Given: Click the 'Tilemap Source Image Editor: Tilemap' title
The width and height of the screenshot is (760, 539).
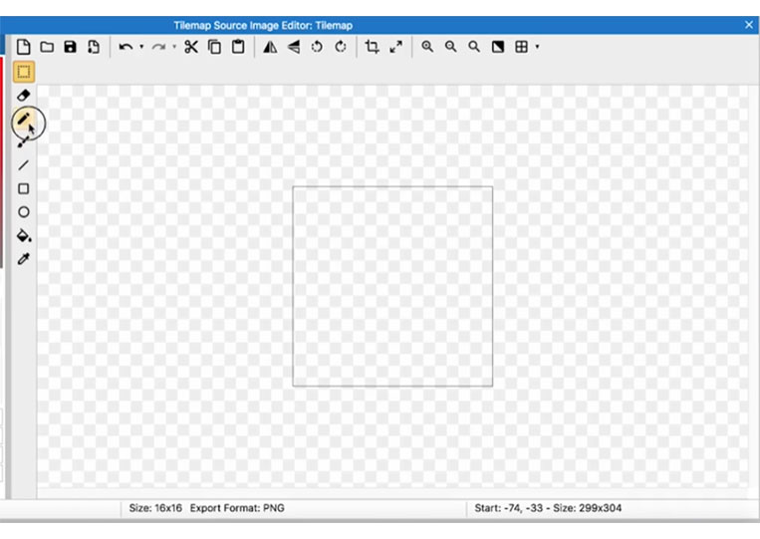Looking at the screenshot, I should (x=263, y=25).
